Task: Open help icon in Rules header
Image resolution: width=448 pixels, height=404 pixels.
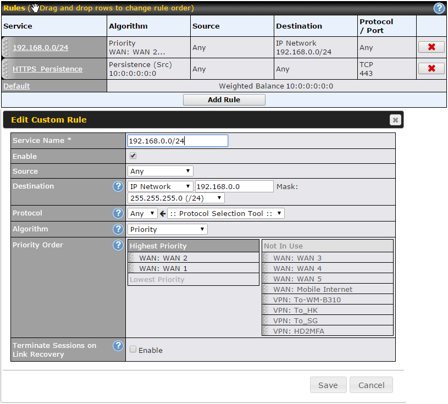Action: point(439,8)
